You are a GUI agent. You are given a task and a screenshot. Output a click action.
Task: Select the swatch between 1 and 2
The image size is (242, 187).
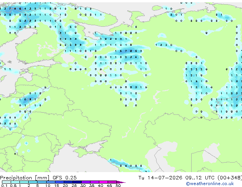(x=24, y=182)
